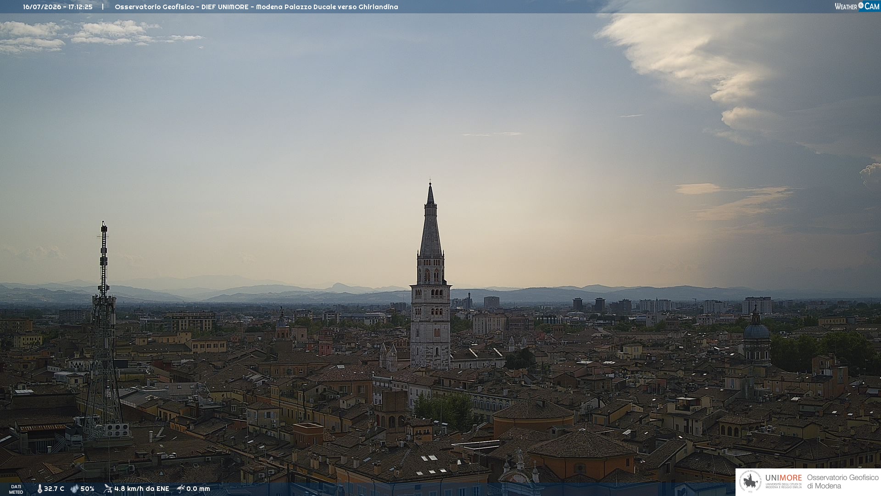Click the wind anemometer icon

pos(108,489)
